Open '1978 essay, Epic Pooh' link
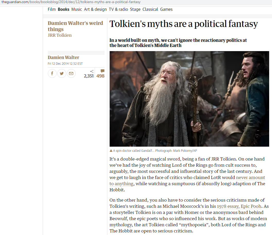The image size is (272, 235). coord(239,206)
